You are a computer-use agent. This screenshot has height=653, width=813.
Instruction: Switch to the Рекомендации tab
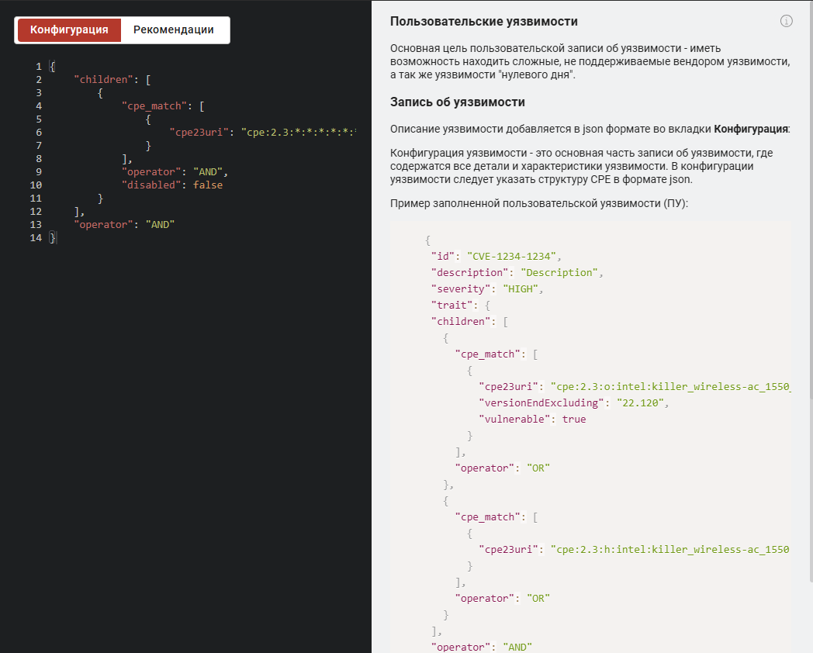pyautogui.click(x=173, y=30)
